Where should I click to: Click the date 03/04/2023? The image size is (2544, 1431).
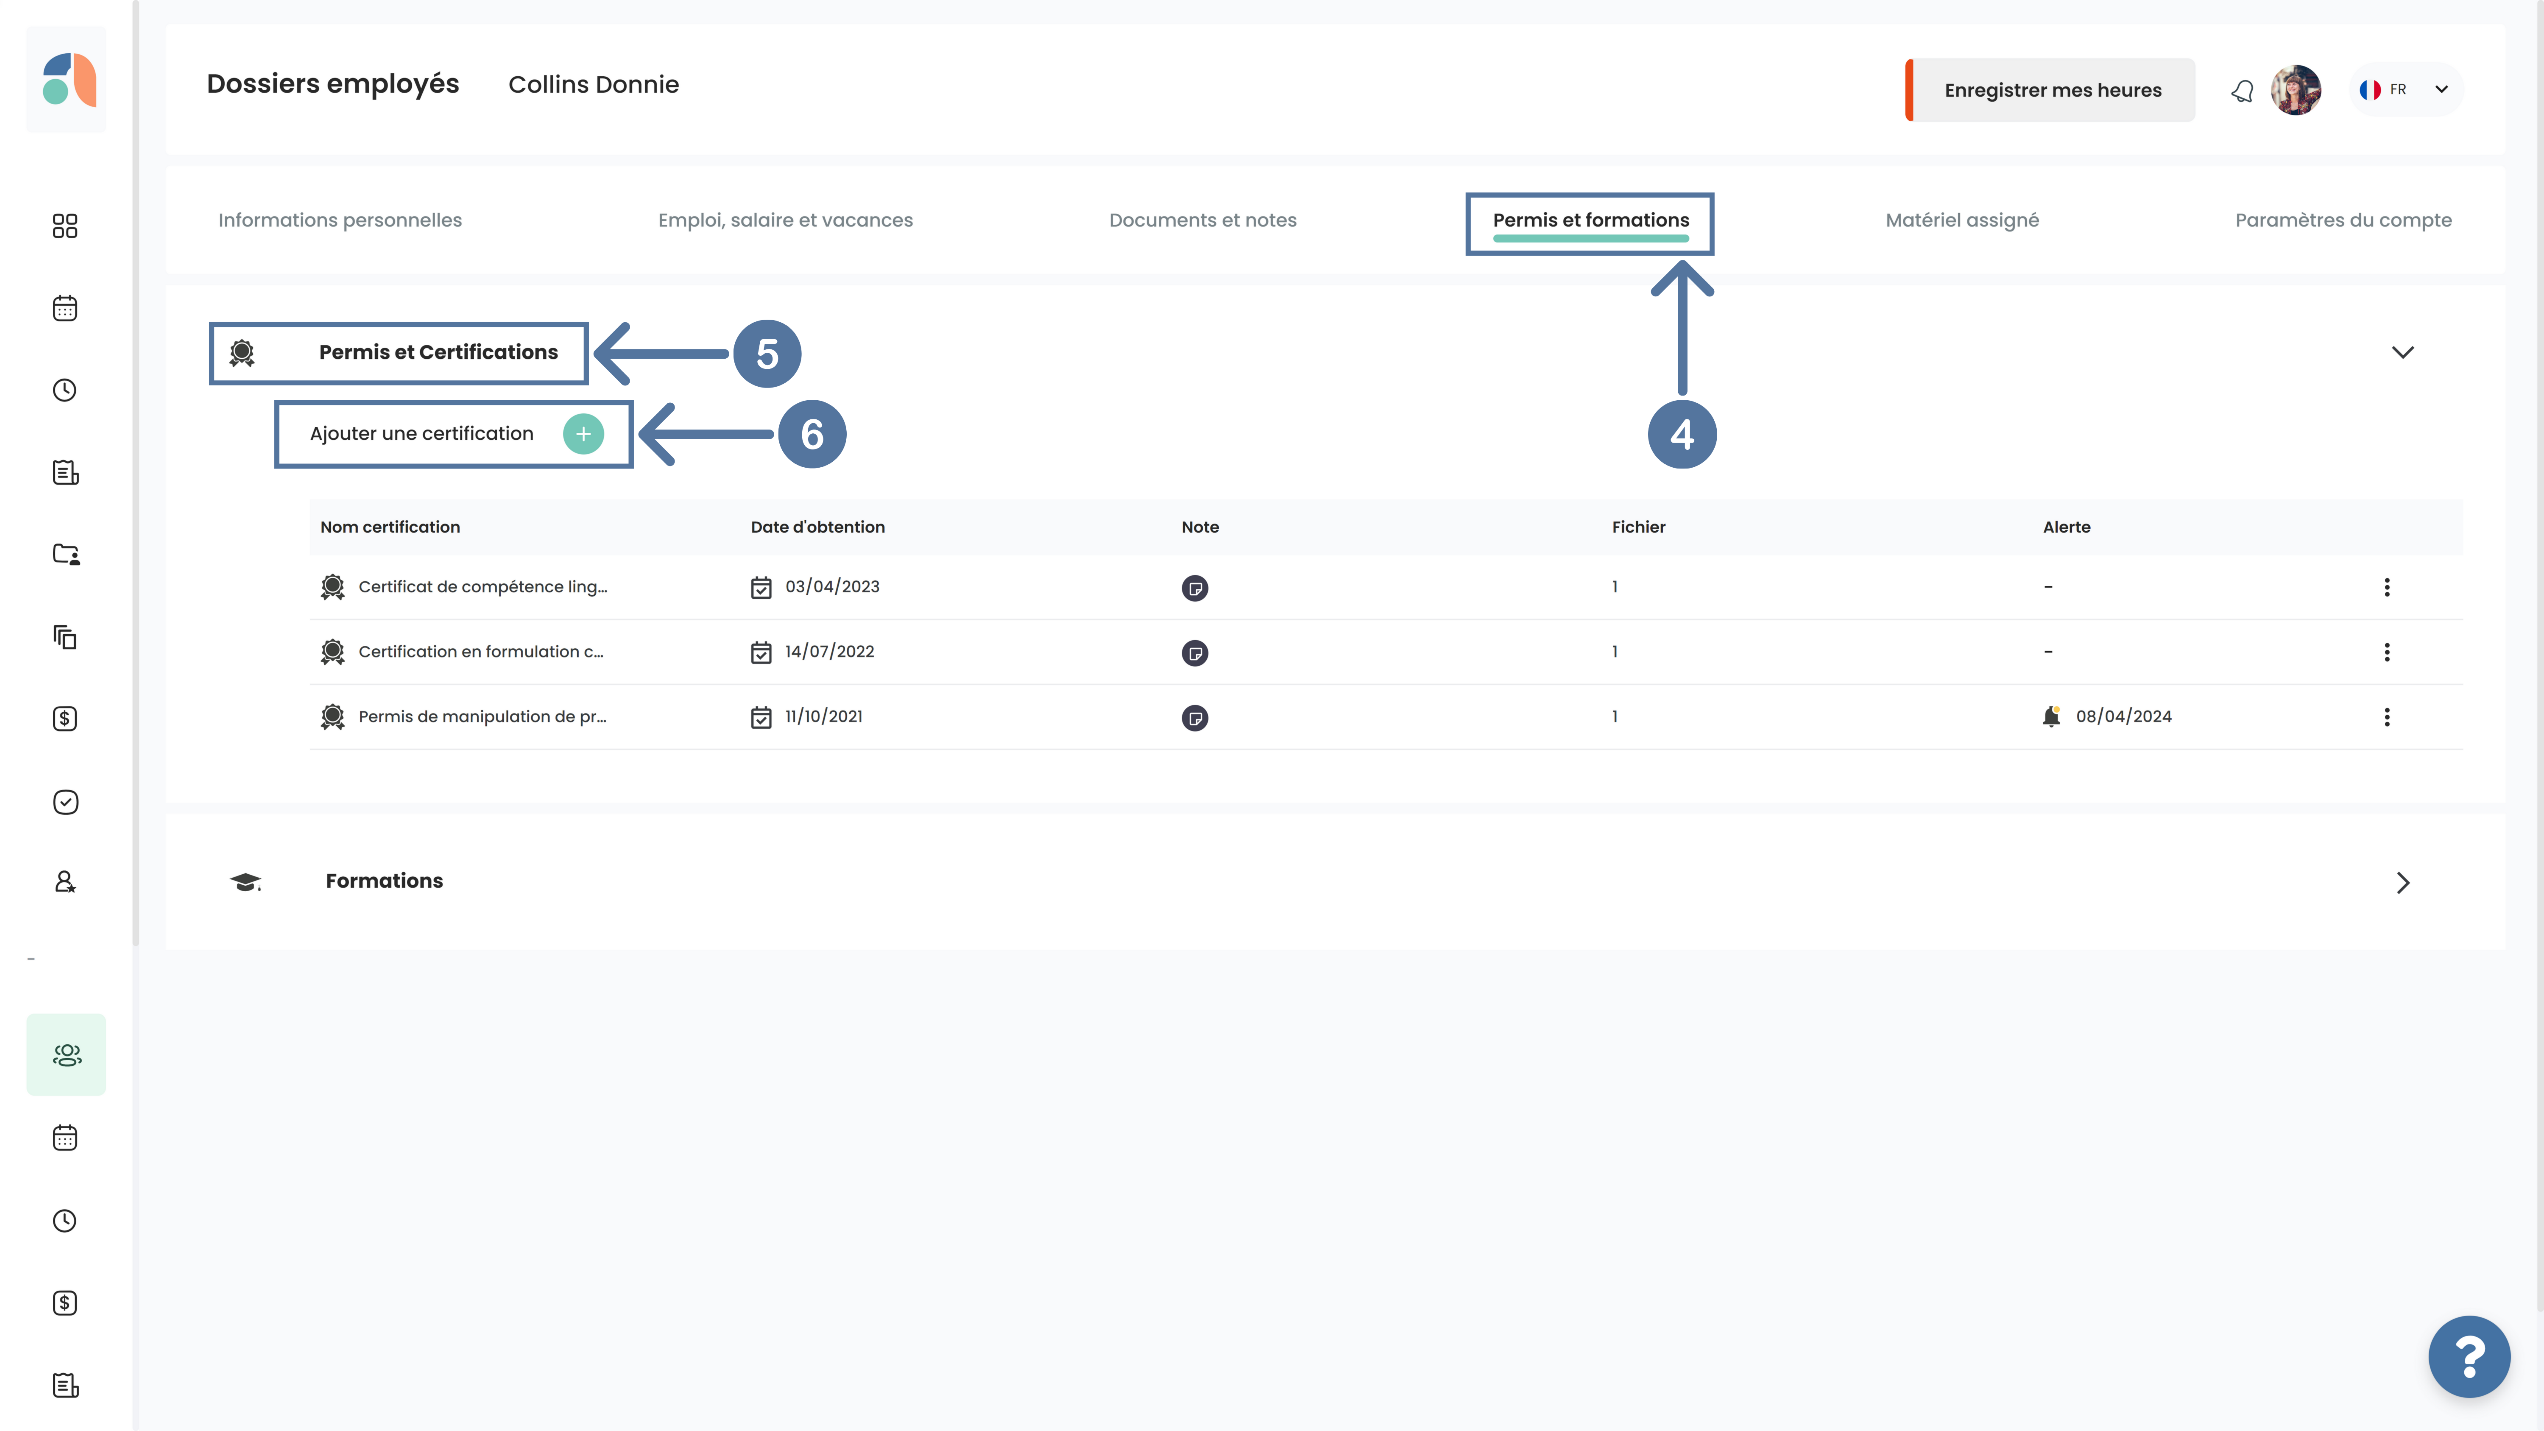(x=833, y=587)
